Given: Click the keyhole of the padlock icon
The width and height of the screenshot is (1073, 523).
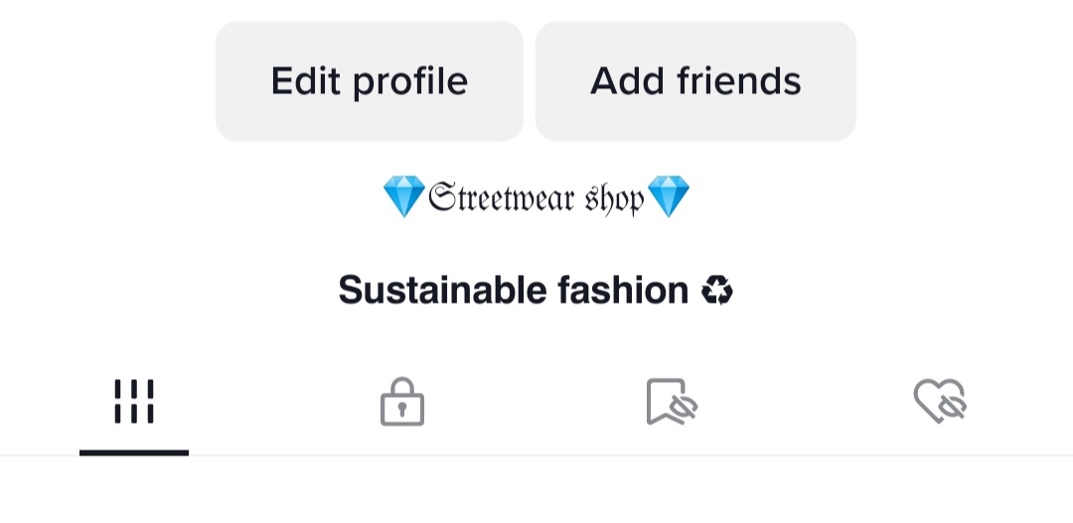Looking at the screenshot, I should pos(402,410).
